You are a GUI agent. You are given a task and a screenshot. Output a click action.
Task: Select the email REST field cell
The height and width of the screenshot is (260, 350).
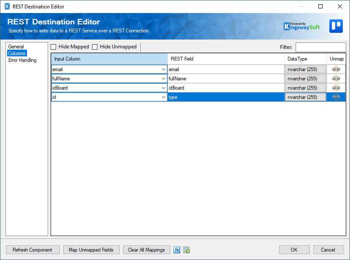point(226,69)
